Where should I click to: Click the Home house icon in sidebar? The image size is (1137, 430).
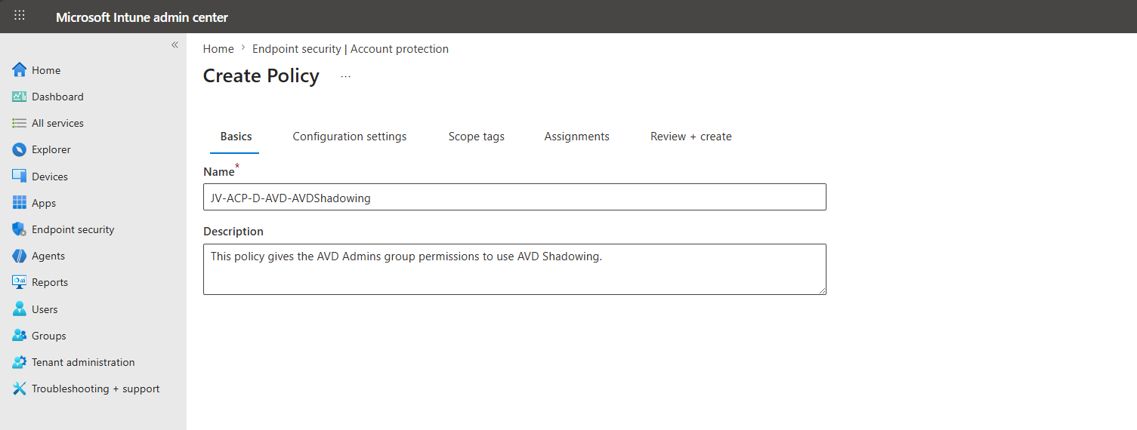point(20,70)
